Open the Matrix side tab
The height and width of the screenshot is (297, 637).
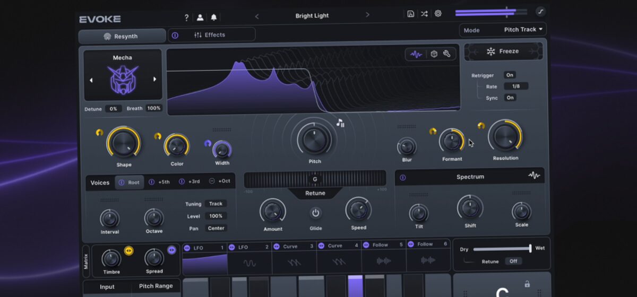pyautogui.click(x=86, y=261)
